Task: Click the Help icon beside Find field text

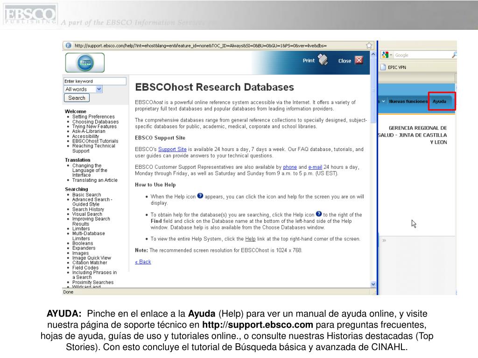Action: (x=318, y=213)
